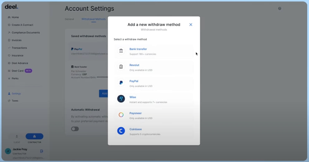Click the Insurance shield icon
Screen dimensions: 309x162
9,56
